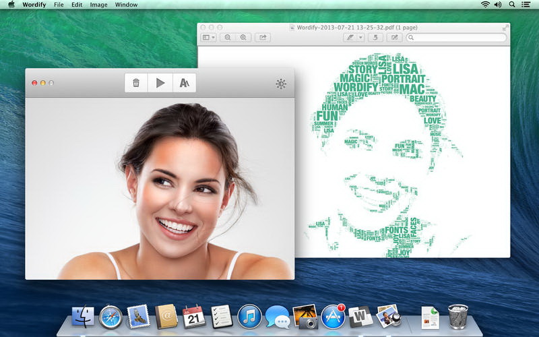Image resolution: width=539 pixels, height=337 pixels.
Task: Open the sidebar view dropdown in Preview
Action: click(x=209, y=38)
